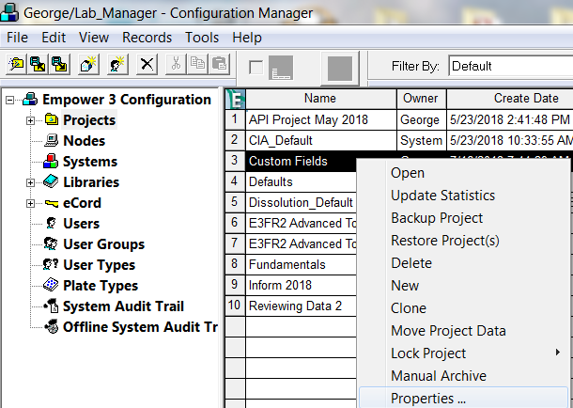Viewport: 573px width, 408px height.
Task: Select the User Types icon
Action: 51,264
